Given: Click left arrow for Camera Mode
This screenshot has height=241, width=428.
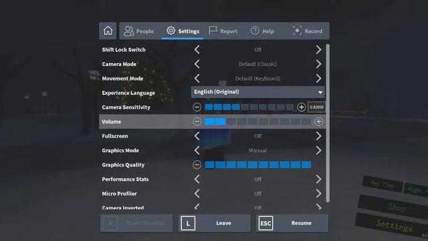Looking at the screenshot, I should tap(197, 64).
